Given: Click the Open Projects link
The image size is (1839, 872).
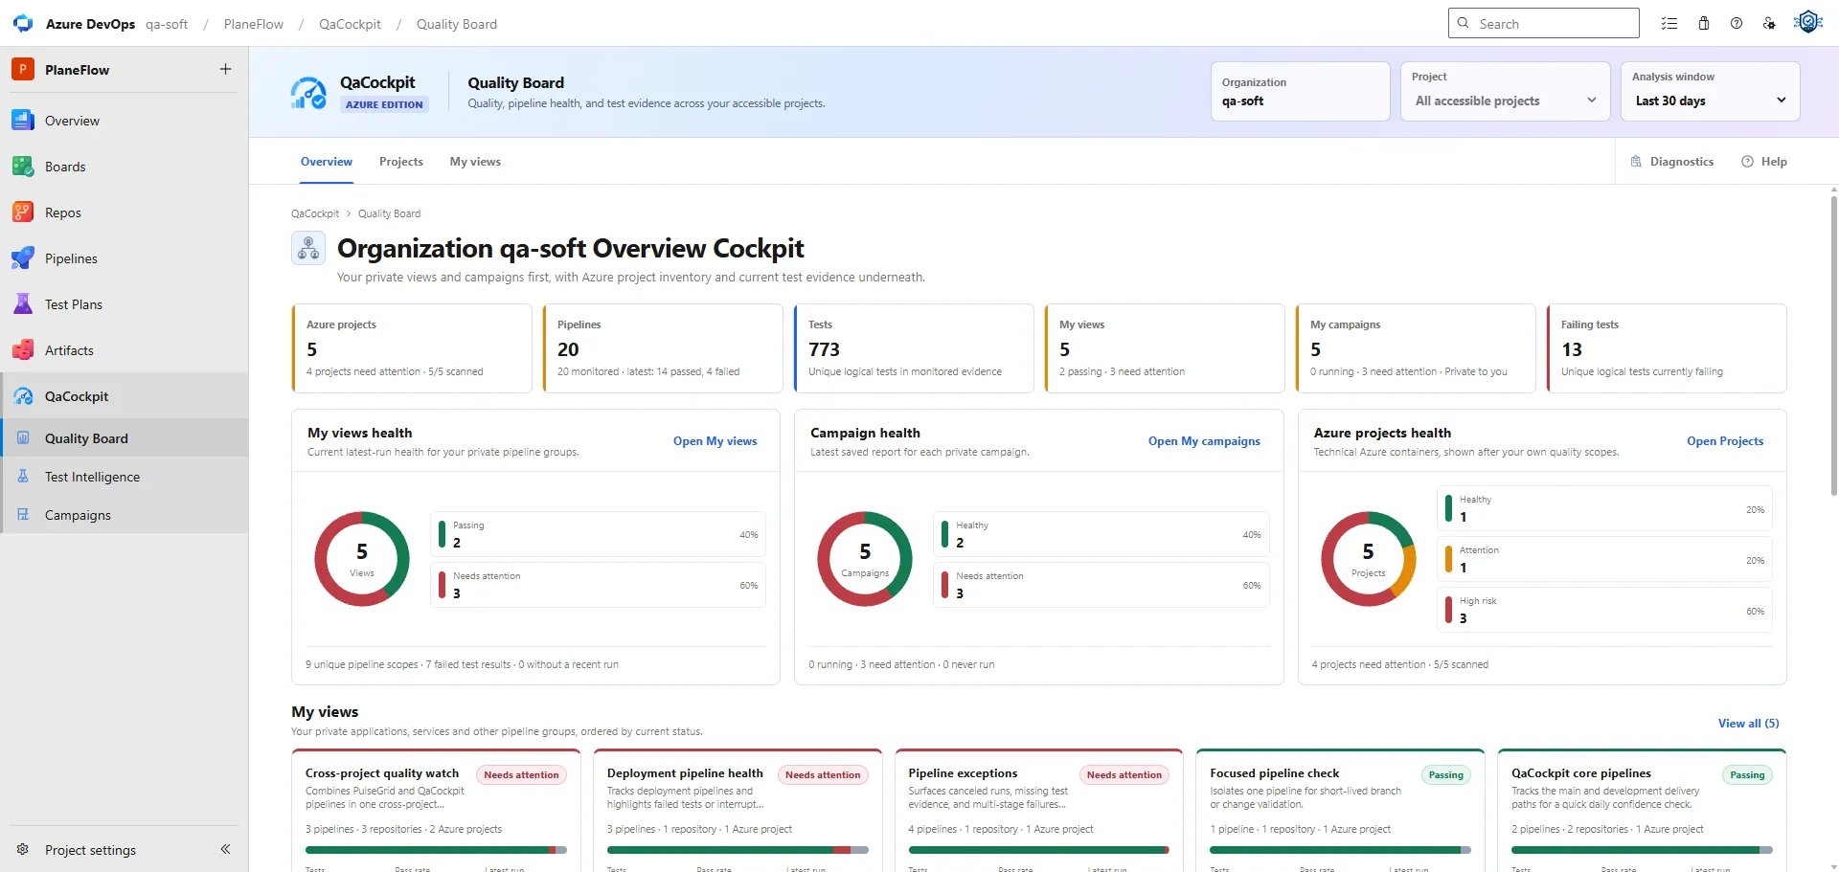Looking at the screenshot, I should pyautogui.click(x=1725, y=441).
